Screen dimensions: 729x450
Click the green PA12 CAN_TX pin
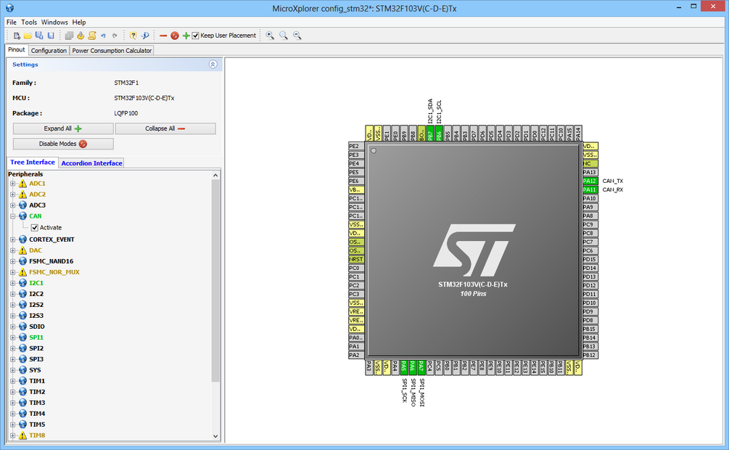click(590, 181)
